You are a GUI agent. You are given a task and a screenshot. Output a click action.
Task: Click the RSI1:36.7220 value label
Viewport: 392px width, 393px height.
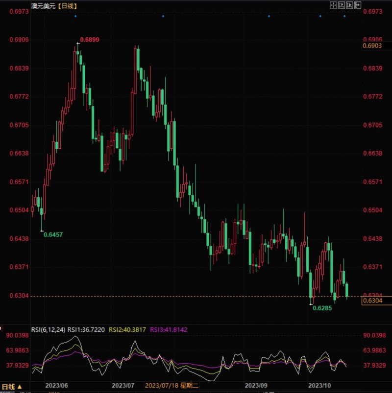point(86,329)
